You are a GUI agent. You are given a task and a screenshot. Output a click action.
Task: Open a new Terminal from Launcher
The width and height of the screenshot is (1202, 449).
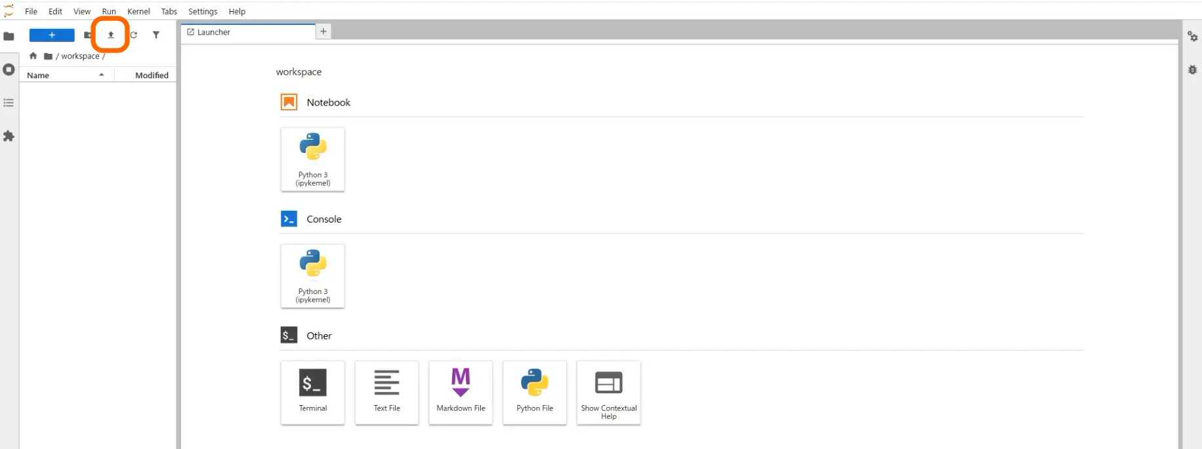pos(313,393)
